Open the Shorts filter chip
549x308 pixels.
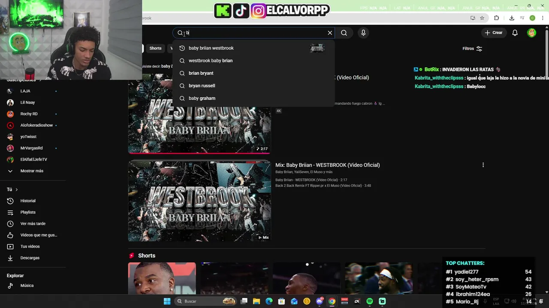click(155, 48)
